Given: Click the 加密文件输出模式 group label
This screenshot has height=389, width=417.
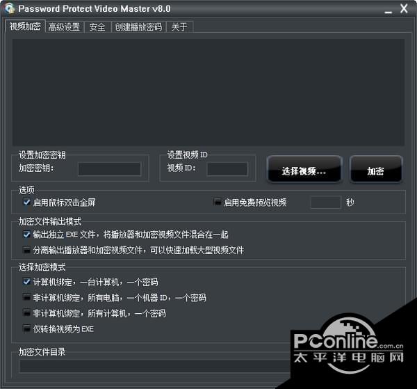Looking at the screenshot, I should pyautogui.click(x=50, y=221).
